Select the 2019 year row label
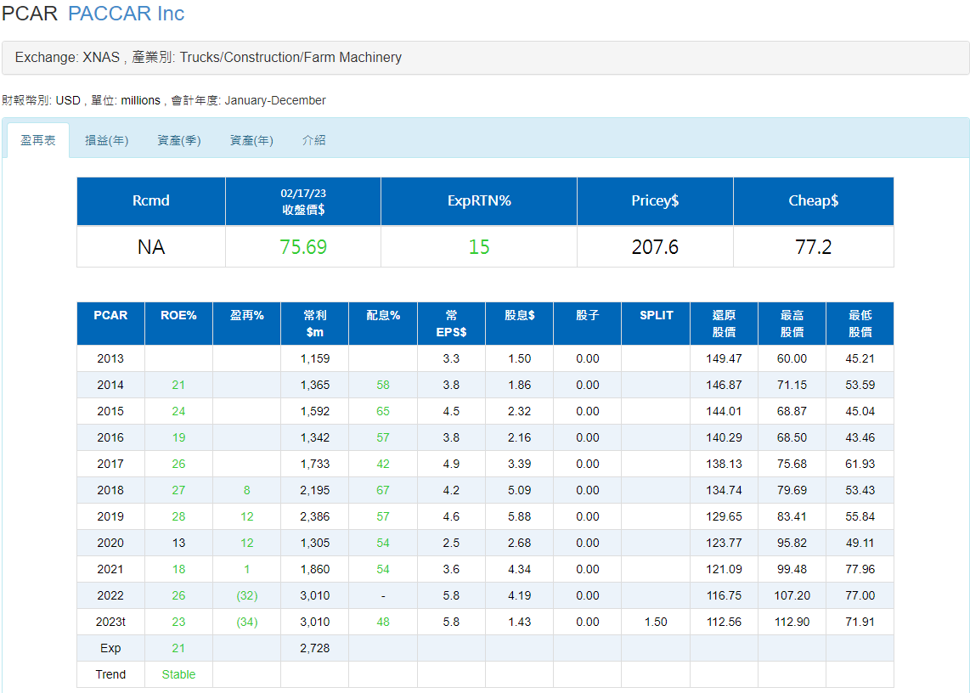This screenshot has height=693, width=970. [110, 516]
